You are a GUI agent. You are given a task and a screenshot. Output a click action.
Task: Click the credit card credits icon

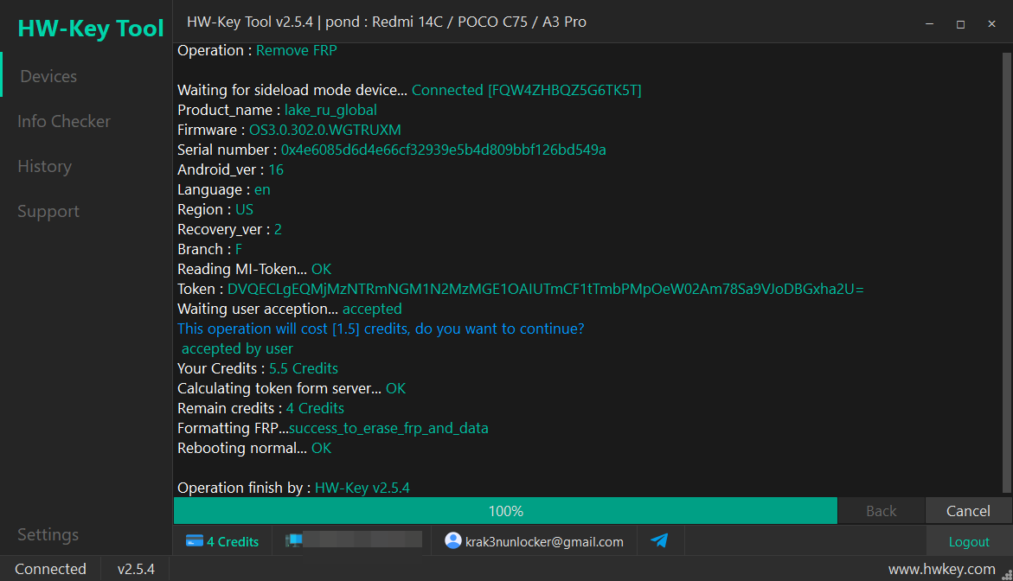click(x=195, y=541)
